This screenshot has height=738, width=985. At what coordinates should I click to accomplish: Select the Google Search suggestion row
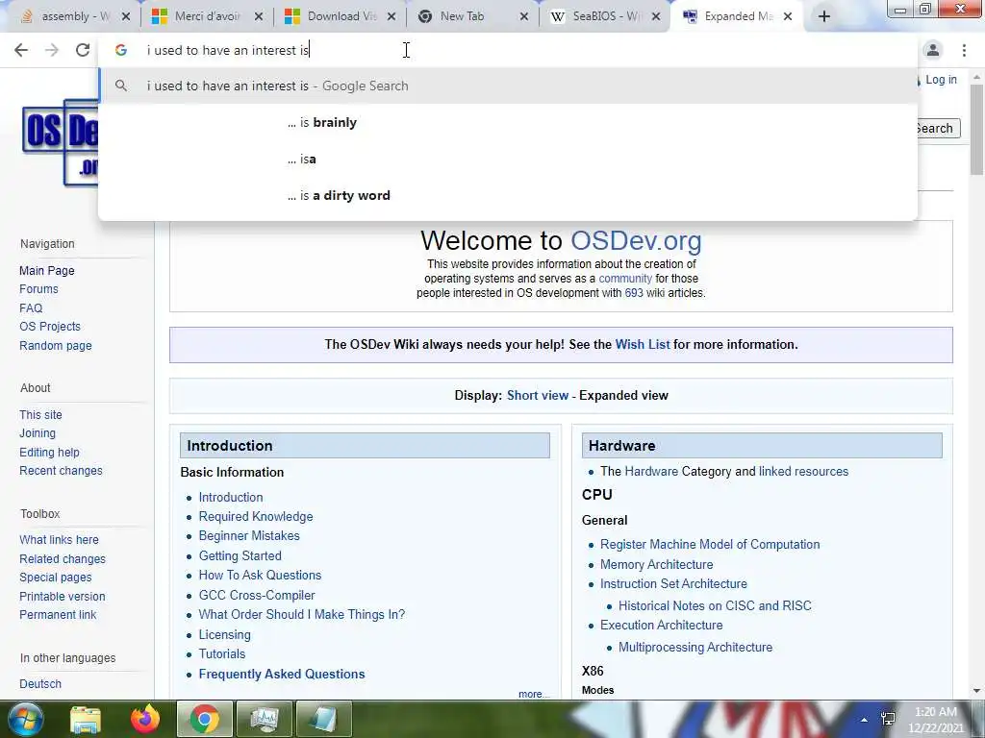(x=508, y=86)
